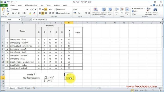Toggle align text right
The width and height of the screenshot is (164, 92).
tap(46, 13)
